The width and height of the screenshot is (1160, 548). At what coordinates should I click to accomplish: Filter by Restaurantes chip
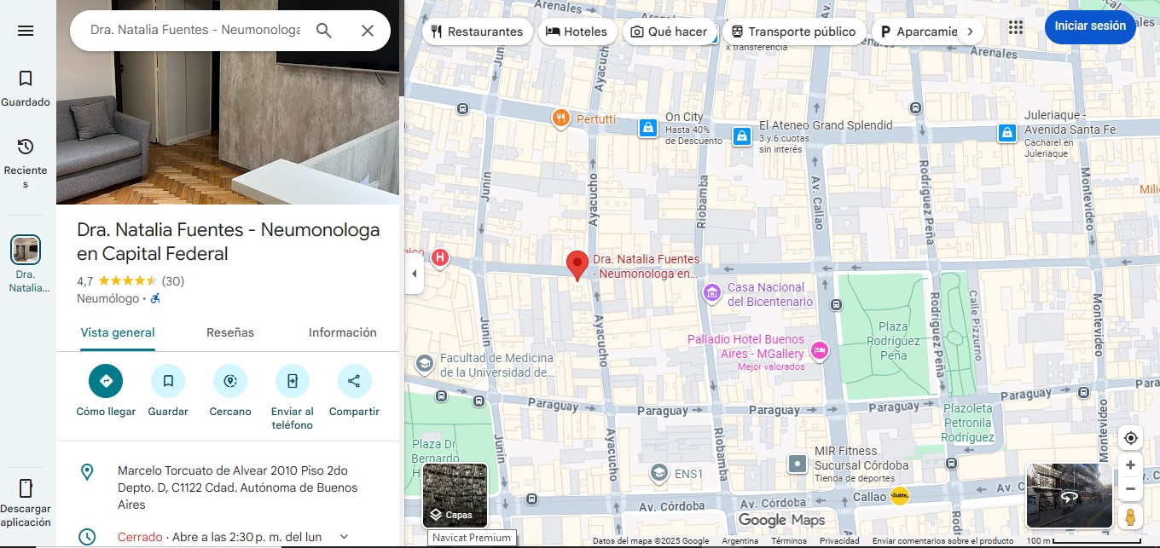pyautogui.click(x=478, y=32)
